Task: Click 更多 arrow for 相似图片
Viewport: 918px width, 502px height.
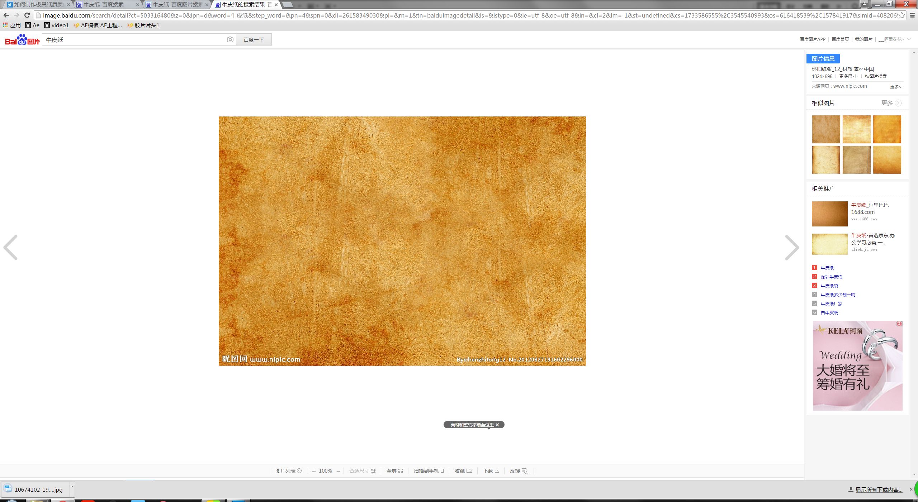Action: (x=891, y=103)
